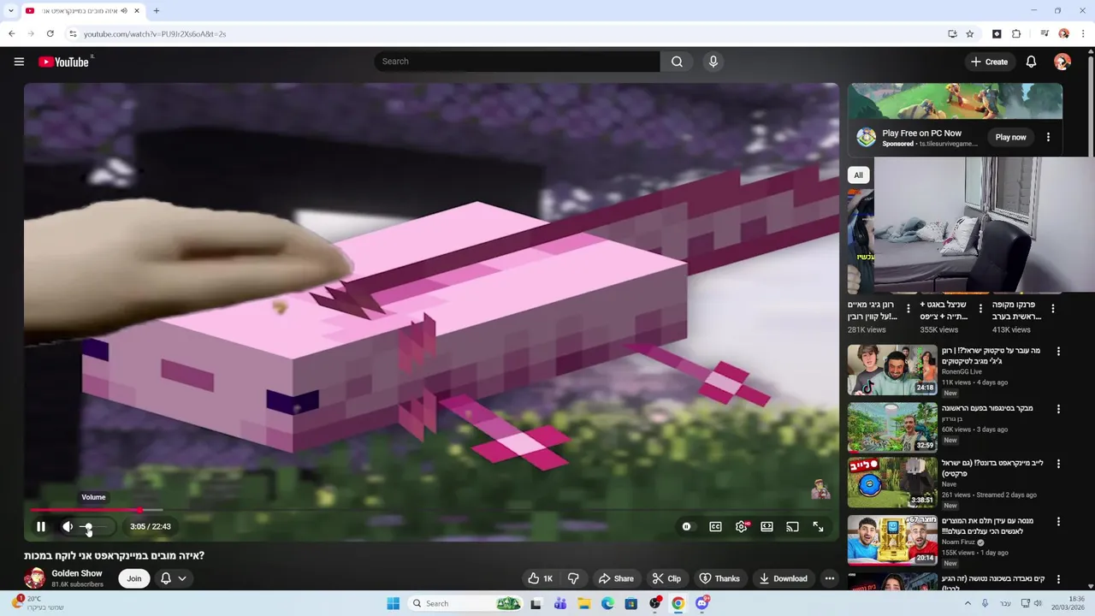Open Microsoft Store from taskbar
Image resolution: width=1095 pixels, height=616 pixels.
click(x=631, y=603)
